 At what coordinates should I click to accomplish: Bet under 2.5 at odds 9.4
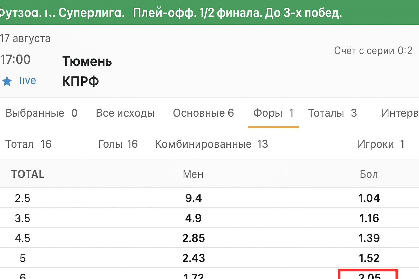pos(193,198)
